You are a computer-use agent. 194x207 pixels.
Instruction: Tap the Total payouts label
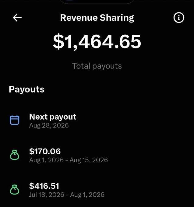click(97, 66)
